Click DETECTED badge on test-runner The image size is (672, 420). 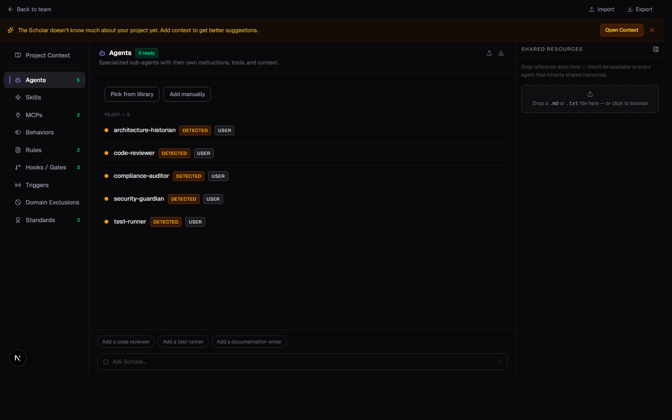(166, 222)
